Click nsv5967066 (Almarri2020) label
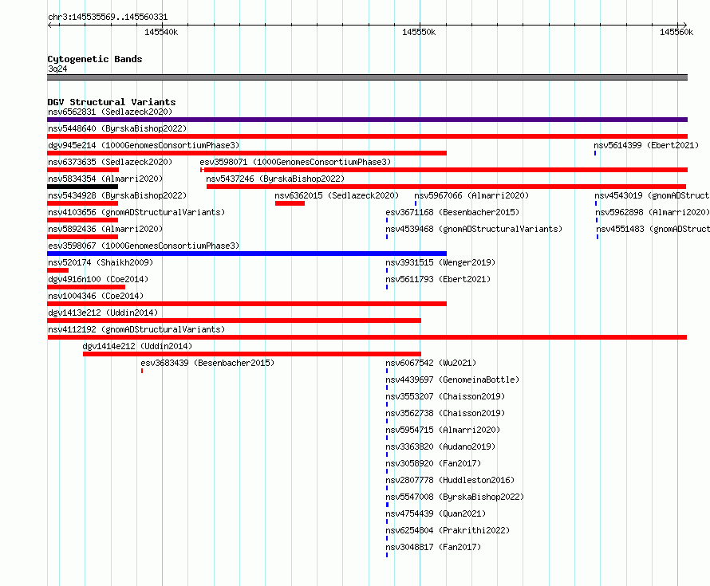 coord(471,195)
